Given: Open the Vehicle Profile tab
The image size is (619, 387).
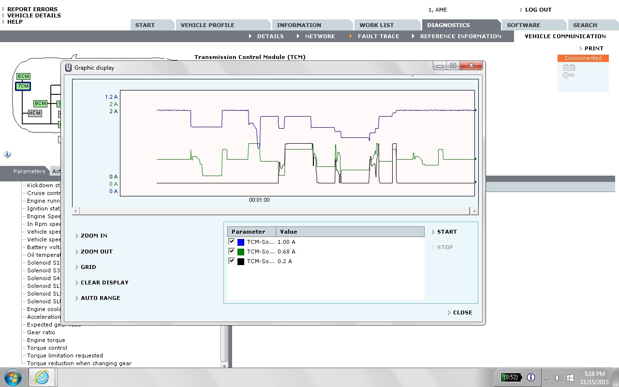Looking at the screenshot, I should click(x=207, y=25).
